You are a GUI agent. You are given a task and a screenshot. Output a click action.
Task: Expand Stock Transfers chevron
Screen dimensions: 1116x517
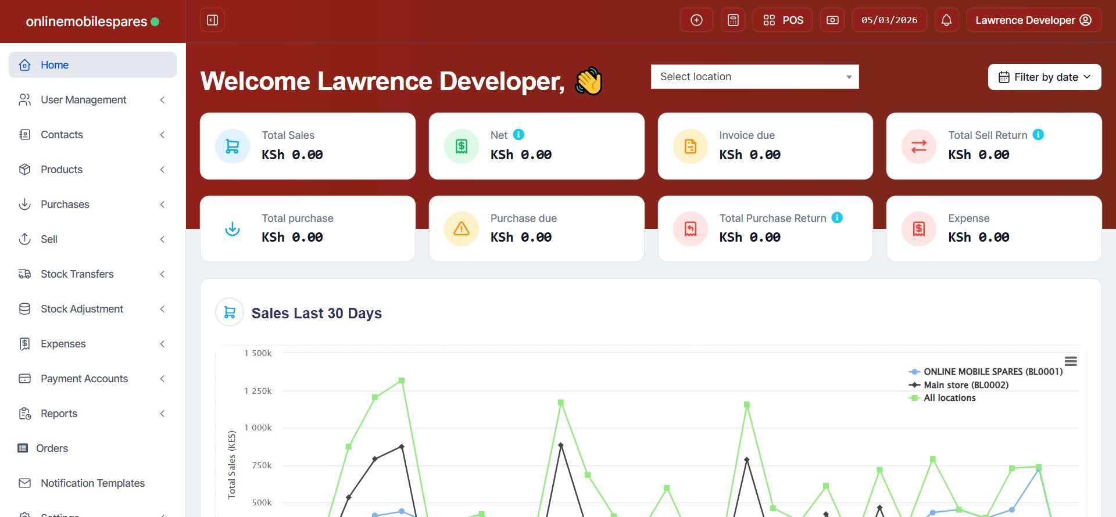(162, 274)
